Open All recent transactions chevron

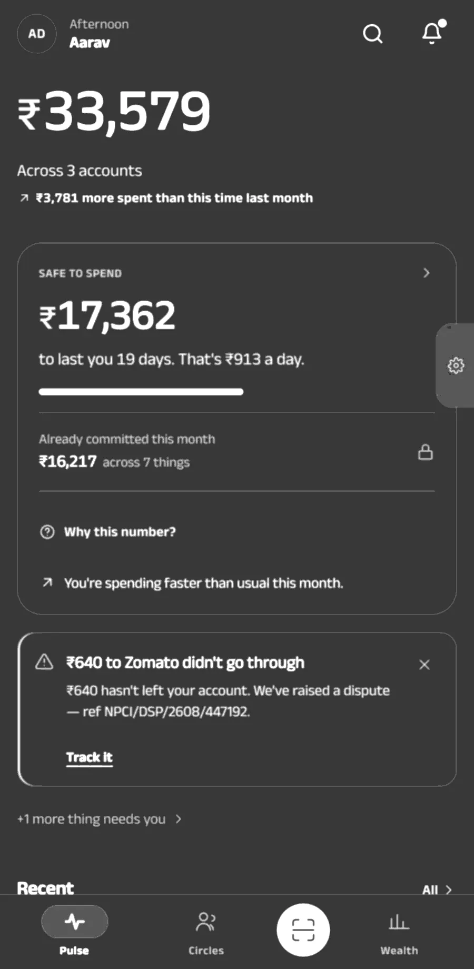pyautogui.click(x=437, y=889)
